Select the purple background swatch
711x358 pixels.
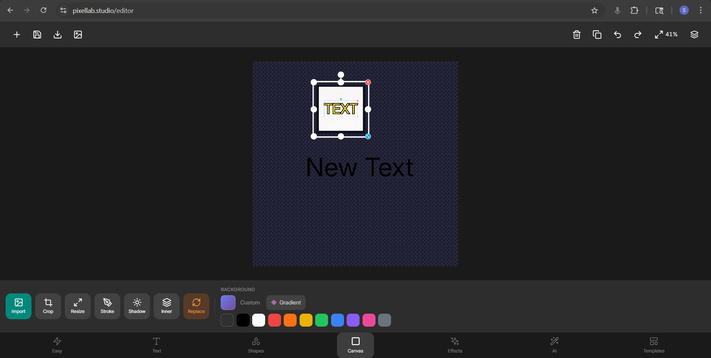coord(353,320)
